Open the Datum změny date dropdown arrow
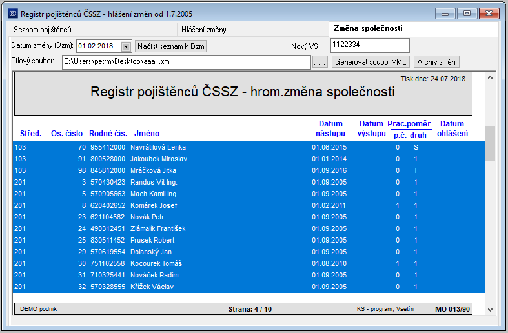This screenshot has height=333, width=508. (x=127, y=46)
